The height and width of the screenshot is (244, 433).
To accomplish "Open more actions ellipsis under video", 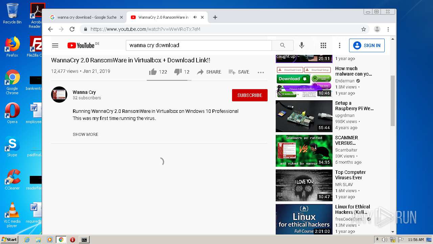I will click(x=260, y=72).
